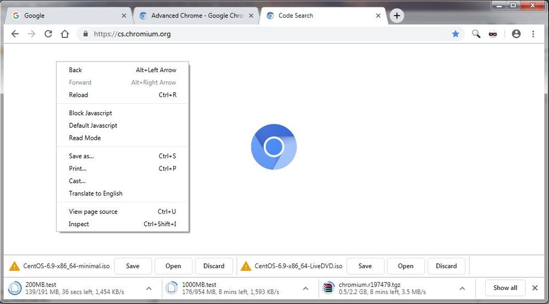Screen dimensions: 549x304
Task: Open the CentOS minimal iso download
Action: pos(173,266)
